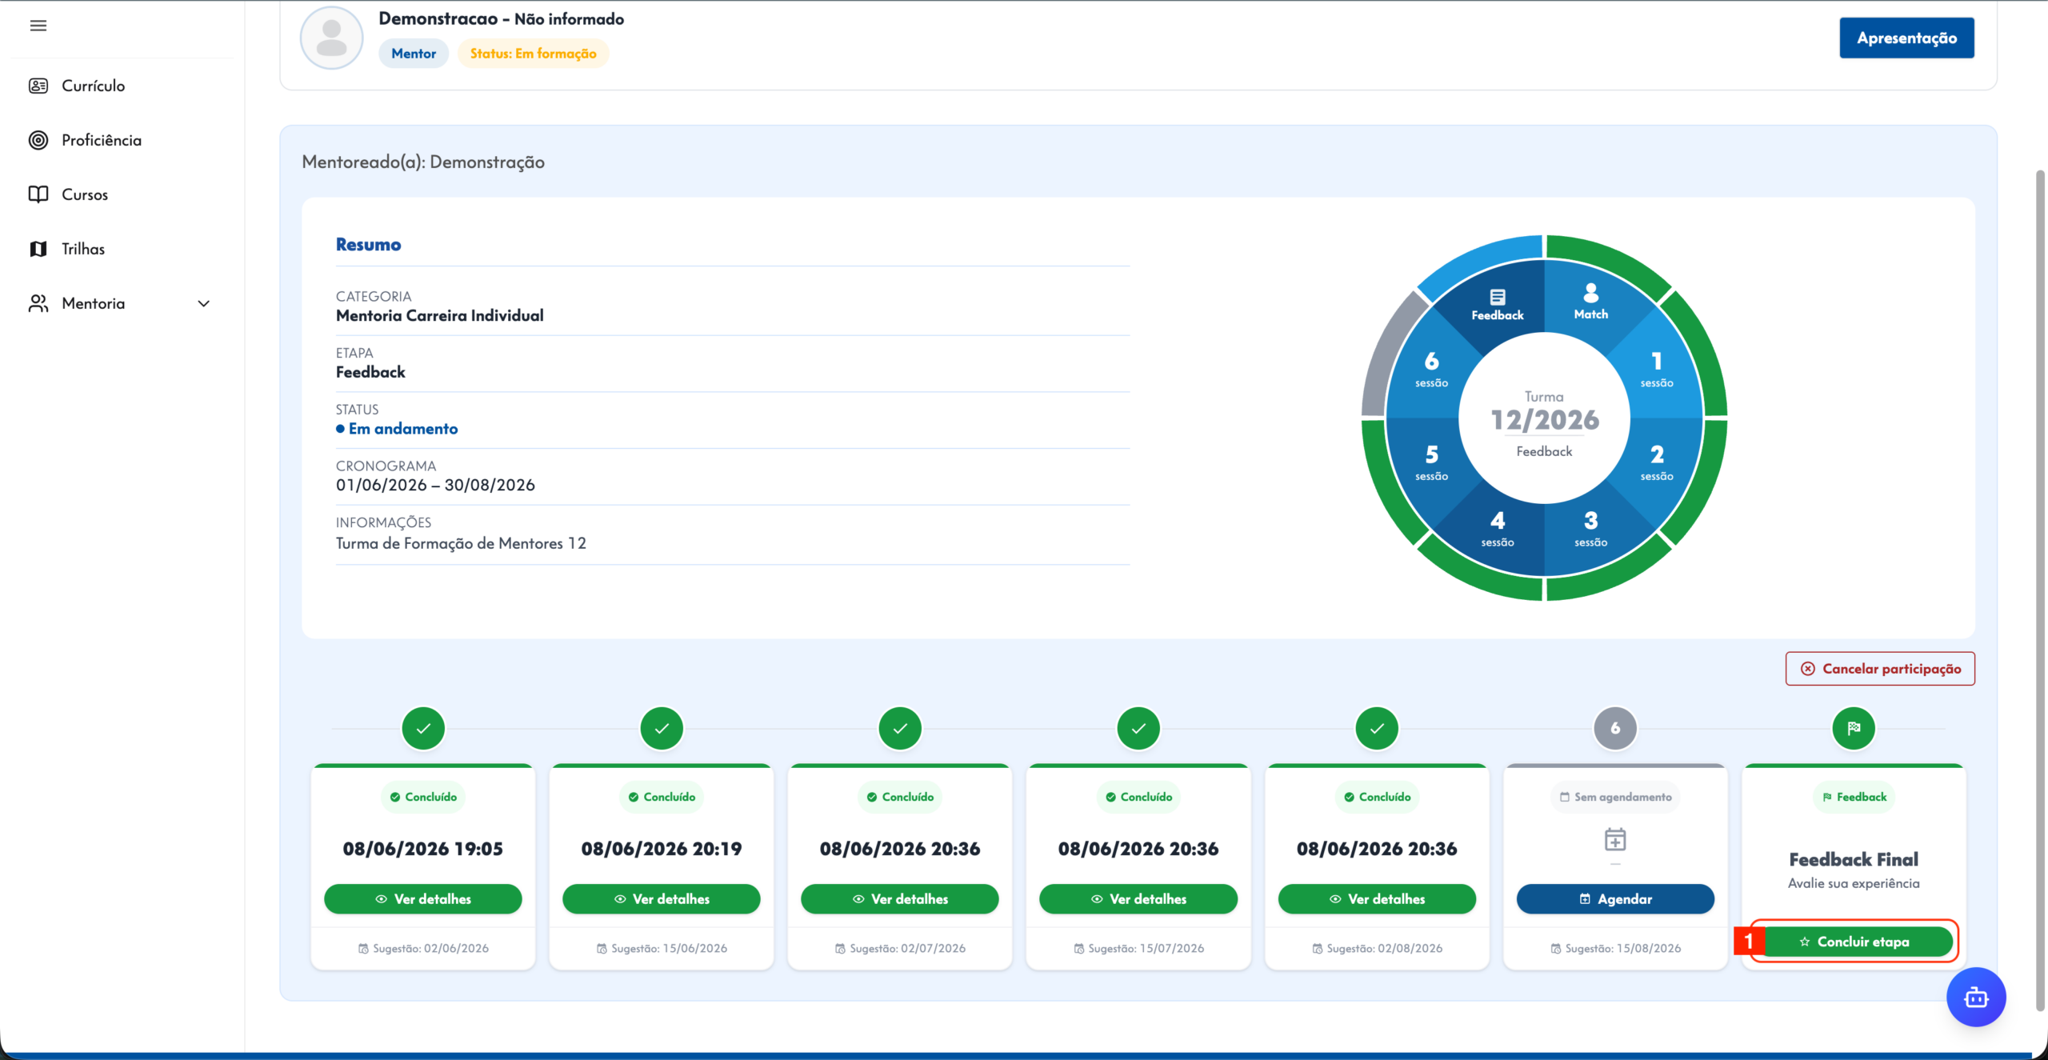Image resolution: width=2048 pixels, height=1060 pixels.
Task: Click the Match segment in the wheel
Action: coord(1590,302)
